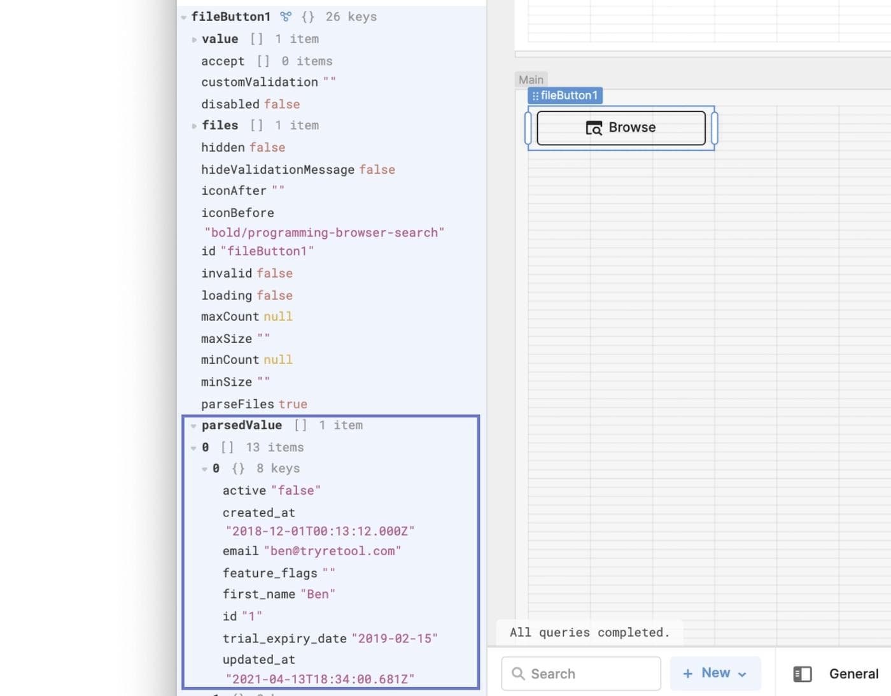Viewport: 891px width, 696px height.
Task: Expand the value array node
Action: pyautogui.click(x=194, y=39)
